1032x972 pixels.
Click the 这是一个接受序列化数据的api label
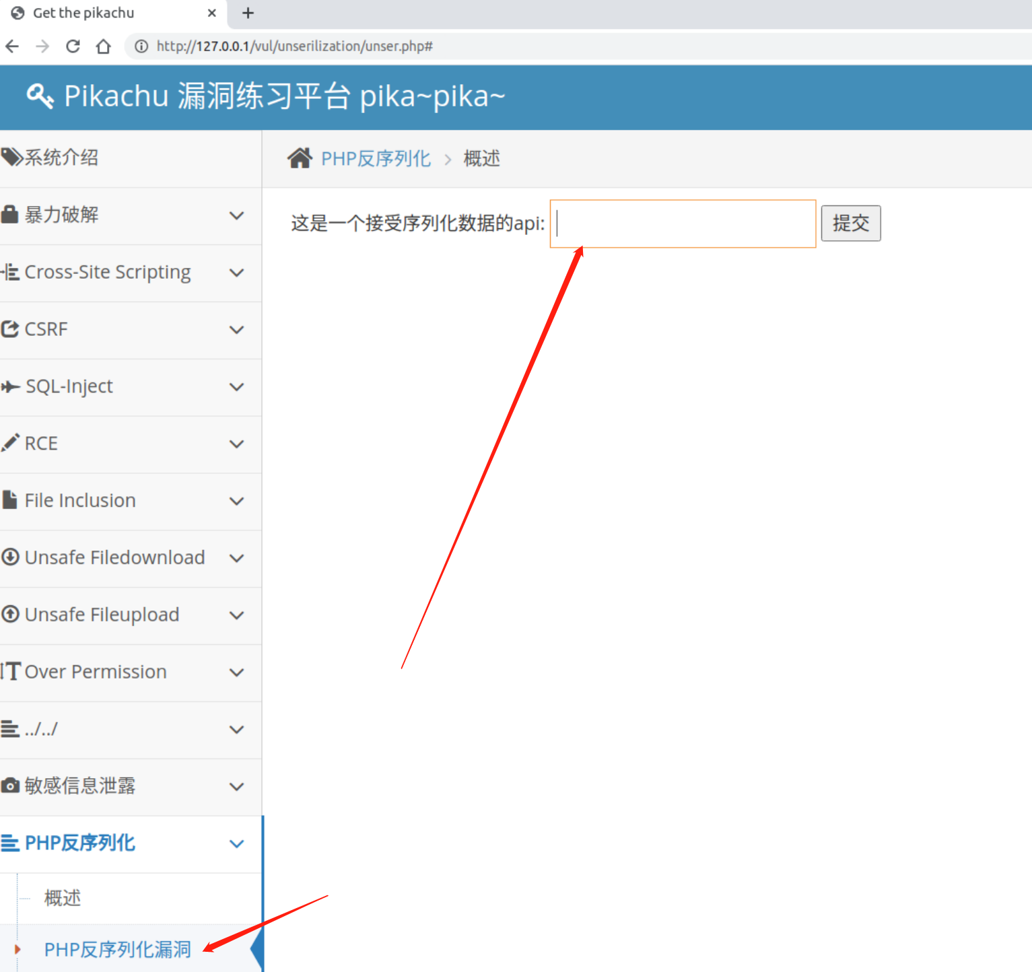click(418, 223)
